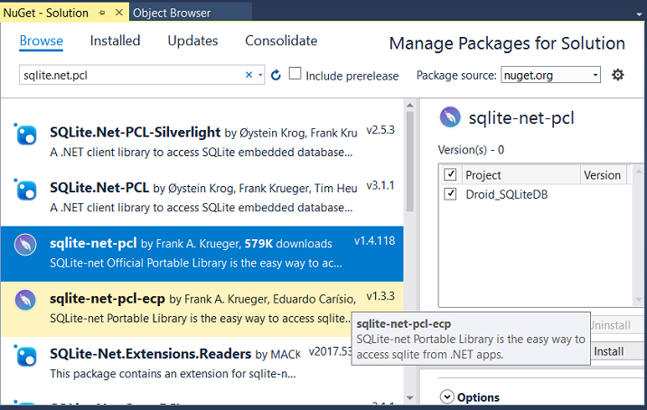Click sqlite-net-pcl icon in details pane

[450, 117]
